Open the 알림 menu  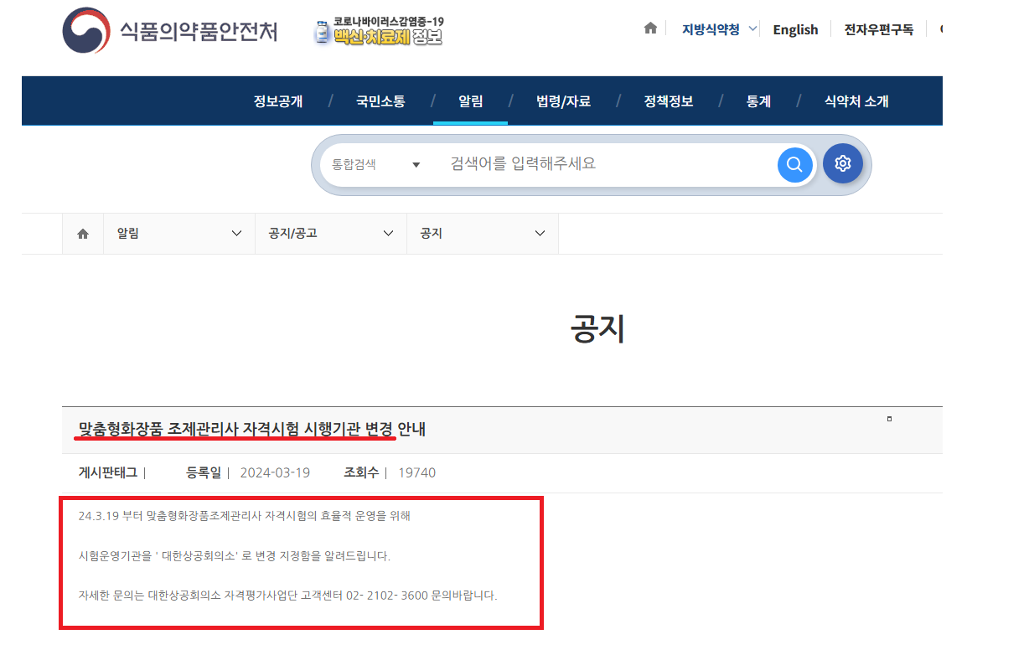470,101
